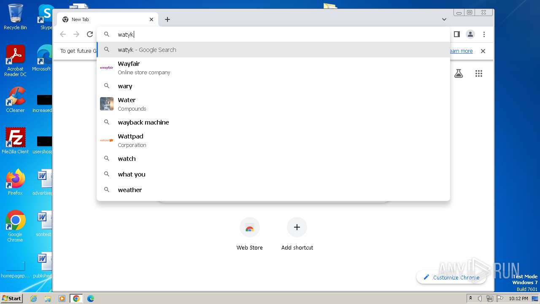This screenshot has width=540, height=304.
Task: Click the Chrome taskbar button
Action: click(76, 299)
